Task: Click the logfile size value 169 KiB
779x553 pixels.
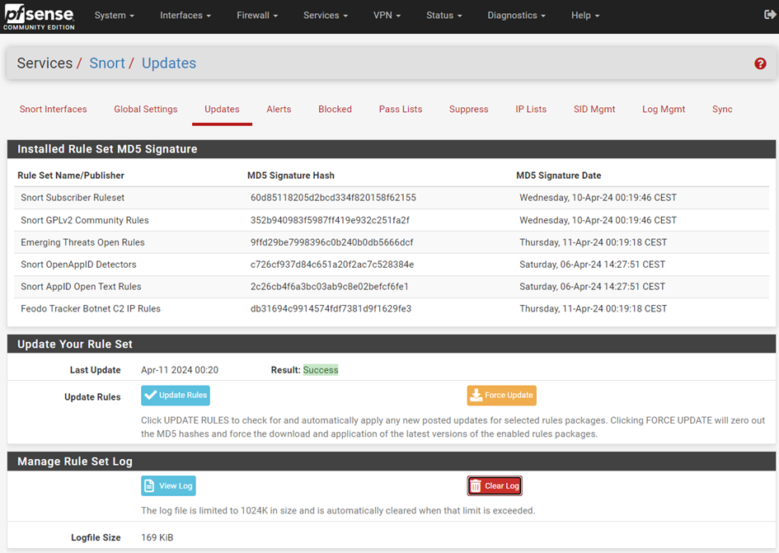Action: 157,537
